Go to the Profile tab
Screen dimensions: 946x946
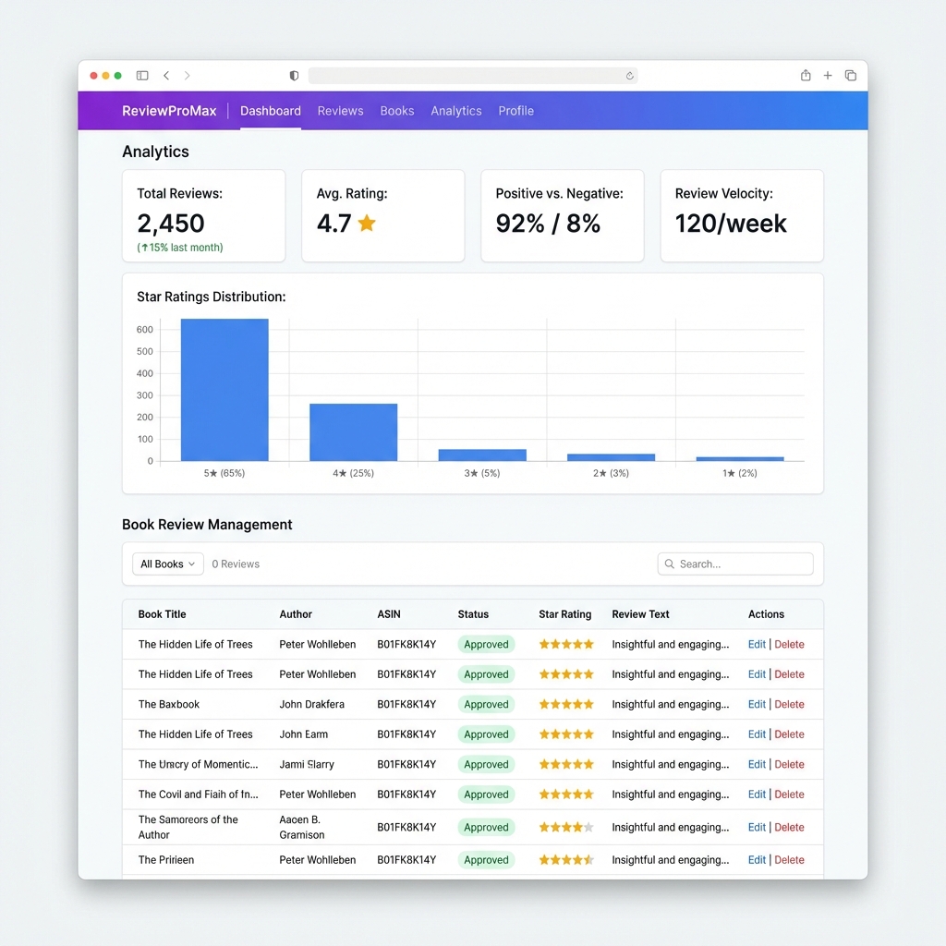[x=515, y=111]
